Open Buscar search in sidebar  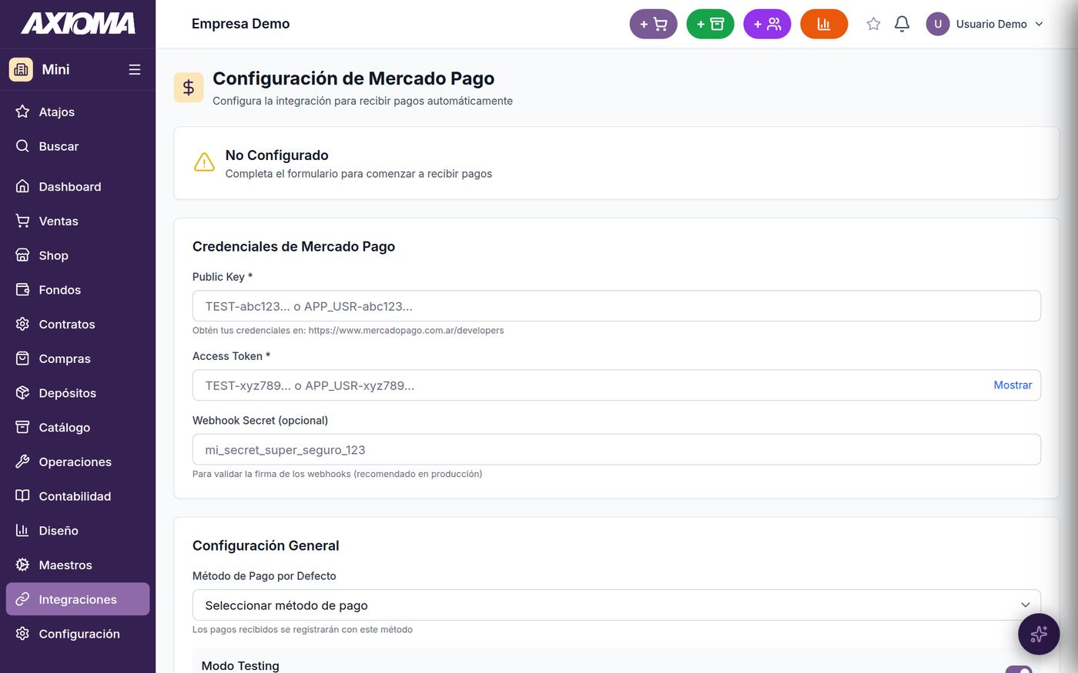[78, 146]
